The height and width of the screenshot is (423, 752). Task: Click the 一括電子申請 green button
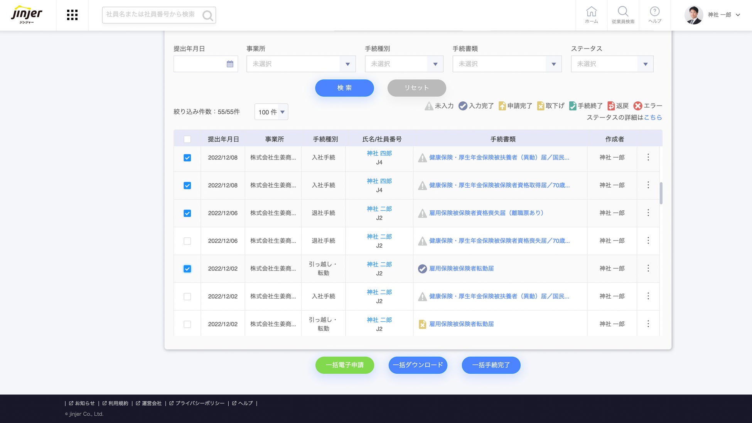(x=344, y=365)
